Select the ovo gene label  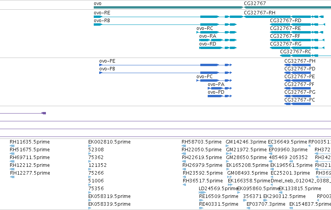pyautogui.click(x=98, y=3)
